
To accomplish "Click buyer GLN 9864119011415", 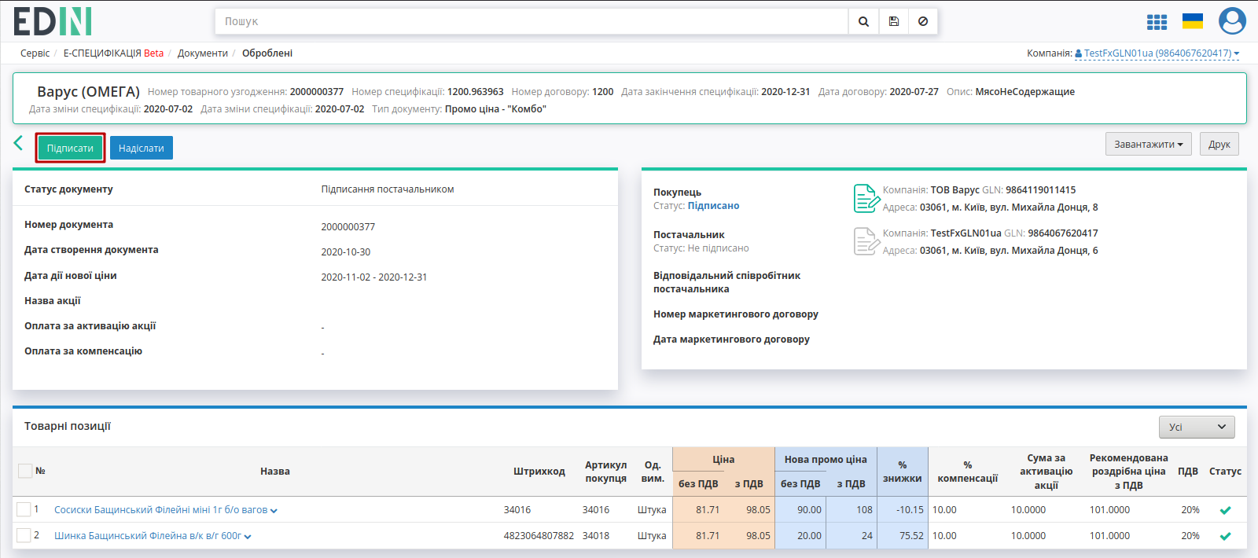I will click(x=1040, y=190).
